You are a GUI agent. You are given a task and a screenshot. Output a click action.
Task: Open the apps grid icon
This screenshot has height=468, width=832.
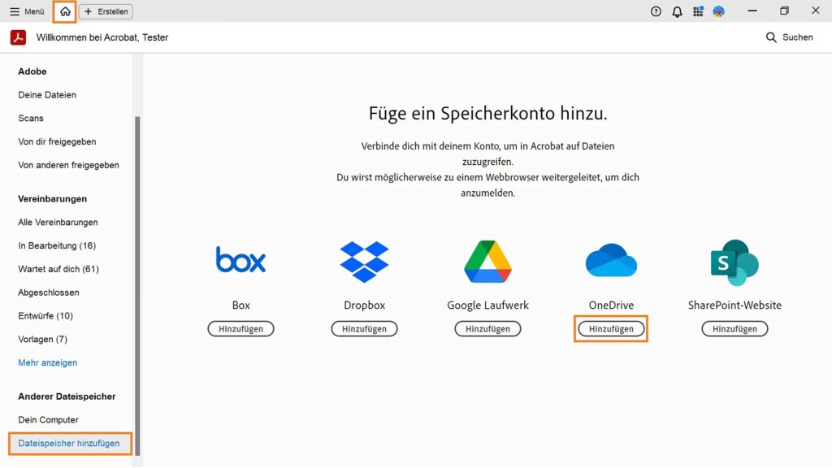pyautogui.click(x=698, y=11)
